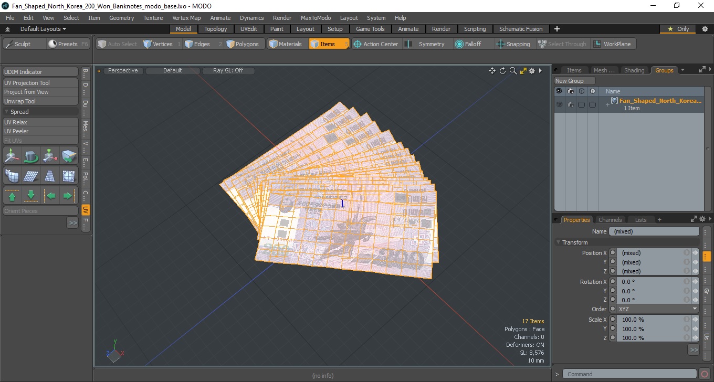The image size is (714, 382).
Task: Expand more Properties with chevron button
Action: pyautogui.click(x=694, y=349)
